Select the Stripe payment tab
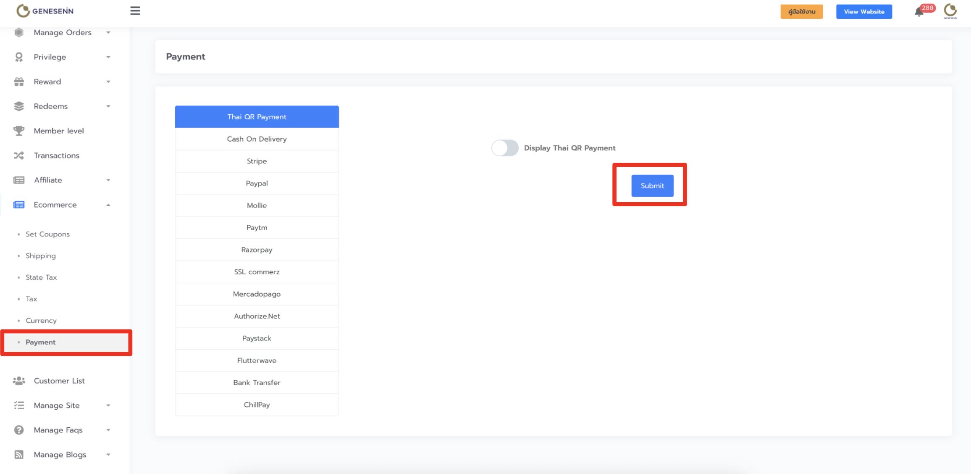Image resolution: width=971 pixels, height=474 pixels. point(257,161)
